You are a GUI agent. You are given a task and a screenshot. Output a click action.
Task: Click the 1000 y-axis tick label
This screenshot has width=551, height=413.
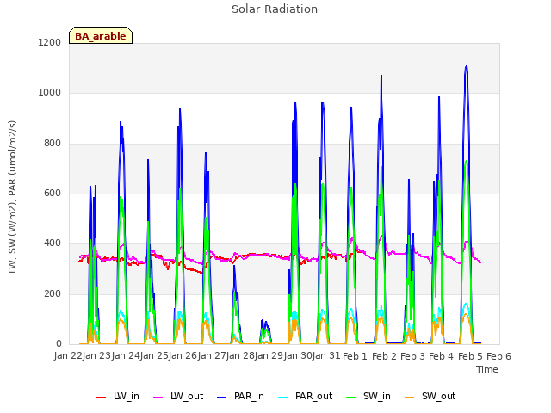click(x=50, y=93)
